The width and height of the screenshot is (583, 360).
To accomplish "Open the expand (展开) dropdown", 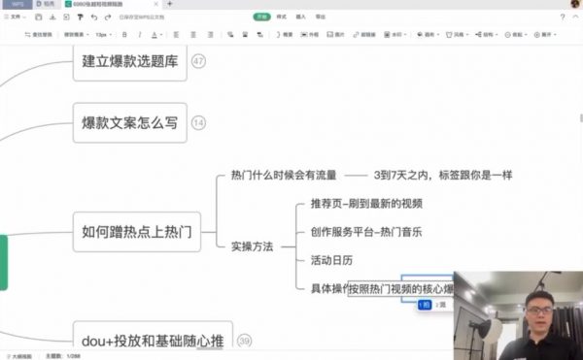I will pos(545,35).
